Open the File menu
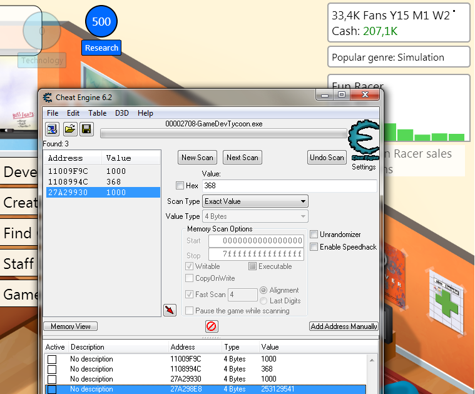The width and height of the screenshot is (475, 394). 53,113
